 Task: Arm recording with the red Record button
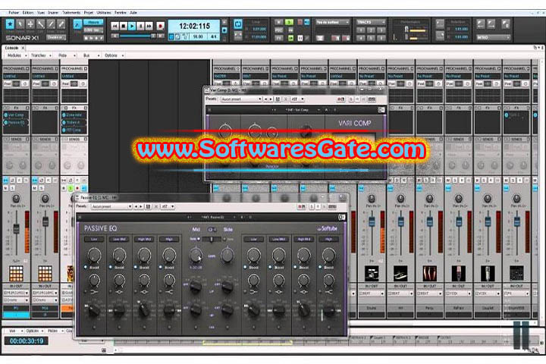point(160,26)
